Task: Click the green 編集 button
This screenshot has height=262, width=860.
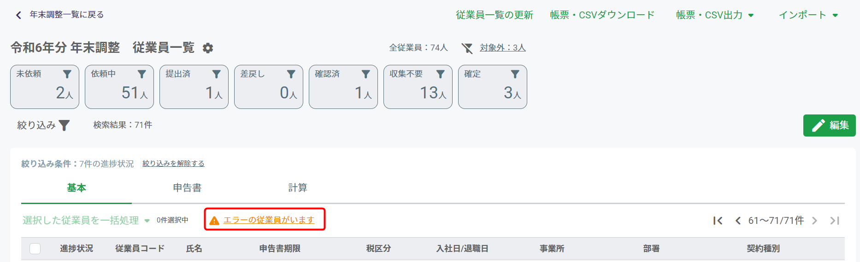Action: [x=830, y=125]
